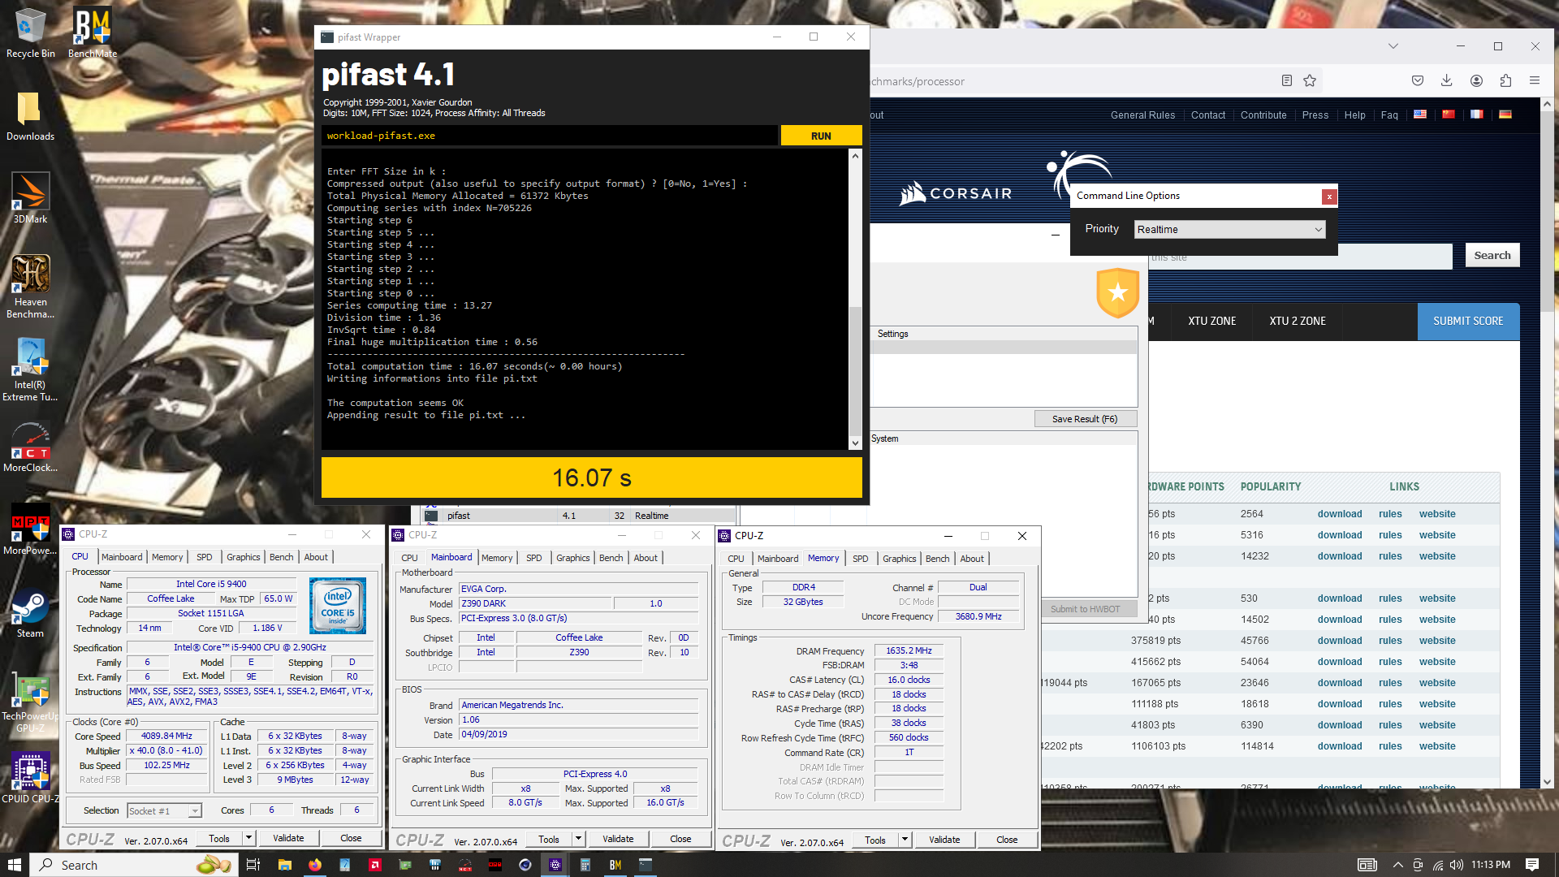Close the Command Line Options popup

1328,197
